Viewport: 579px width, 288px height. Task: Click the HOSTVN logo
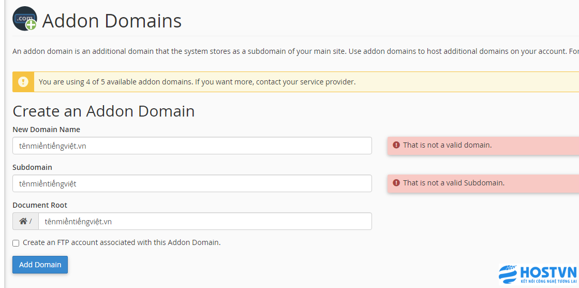537,275
